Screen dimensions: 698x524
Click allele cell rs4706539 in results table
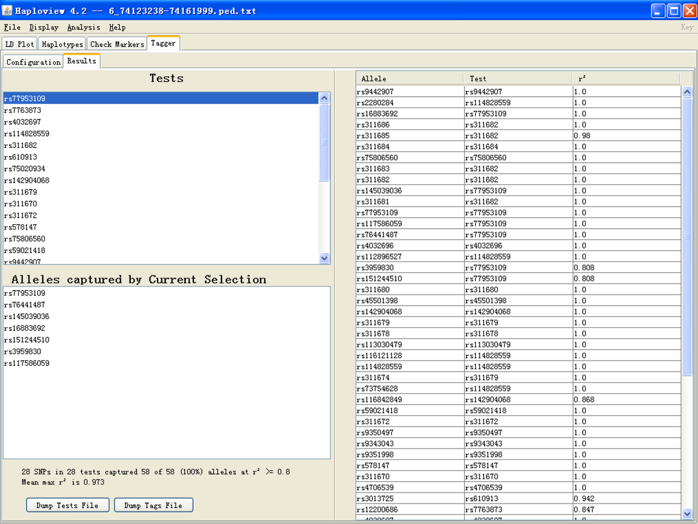(410, 487)
